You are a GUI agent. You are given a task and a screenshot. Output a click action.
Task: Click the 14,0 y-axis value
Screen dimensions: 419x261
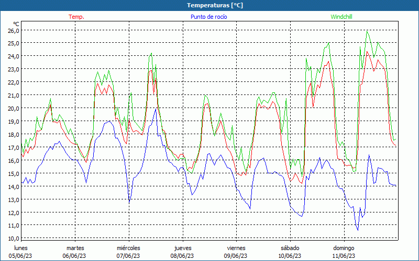pos(14,186)
